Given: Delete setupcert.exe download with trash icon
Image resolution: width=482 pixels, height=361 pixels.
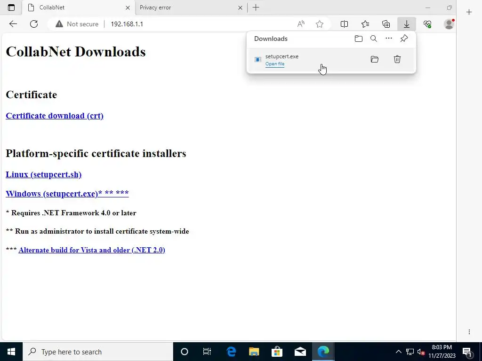Looking at the screenshot, I should (x=397, y=59).
